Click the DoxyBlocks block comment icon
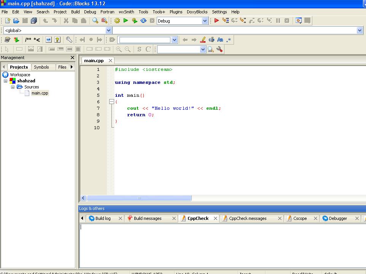This screenshot has height=274, width=366. pyautogui.click(x=28, y=40)
